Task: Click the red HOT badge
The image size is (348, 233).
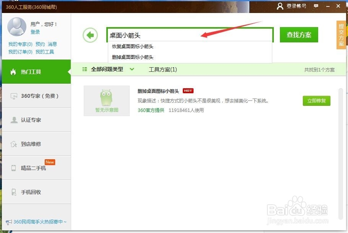Action: point(188,91)
